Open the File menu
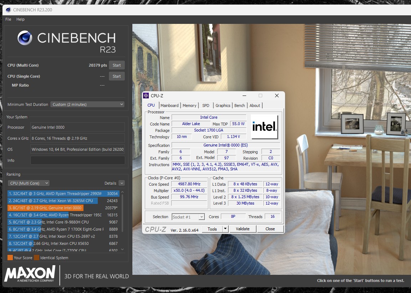The width and height of the screenshot is (411, 293). coord(9,19)
